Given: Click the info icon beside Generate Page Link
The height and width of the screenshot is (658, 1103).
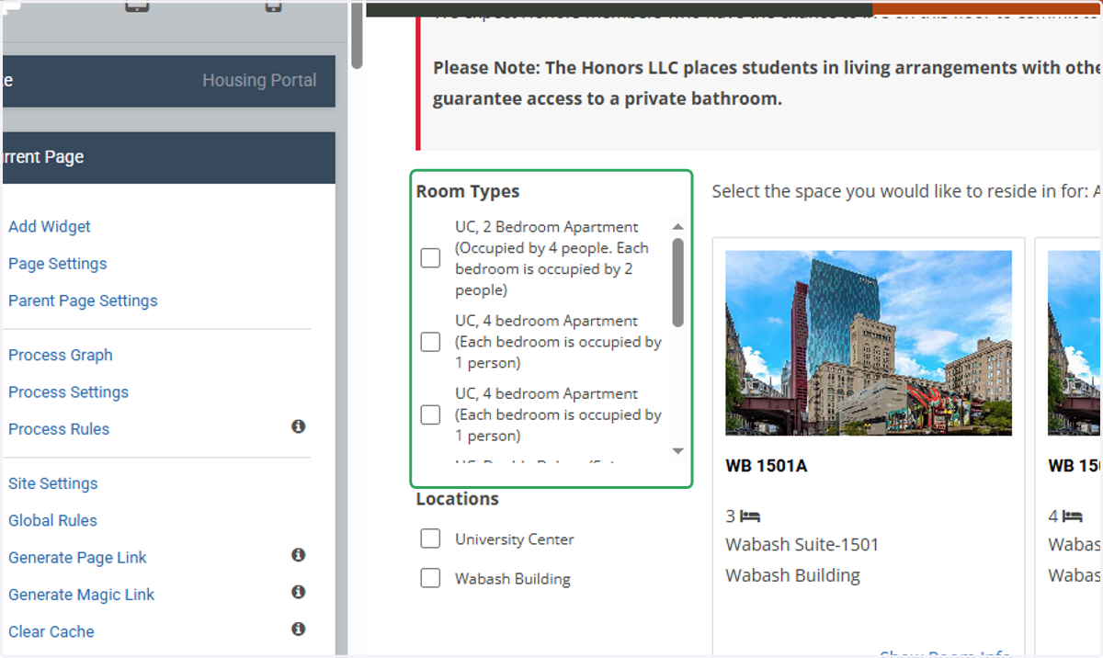Looking at the screenshot, I should click(x=298, y=555).
